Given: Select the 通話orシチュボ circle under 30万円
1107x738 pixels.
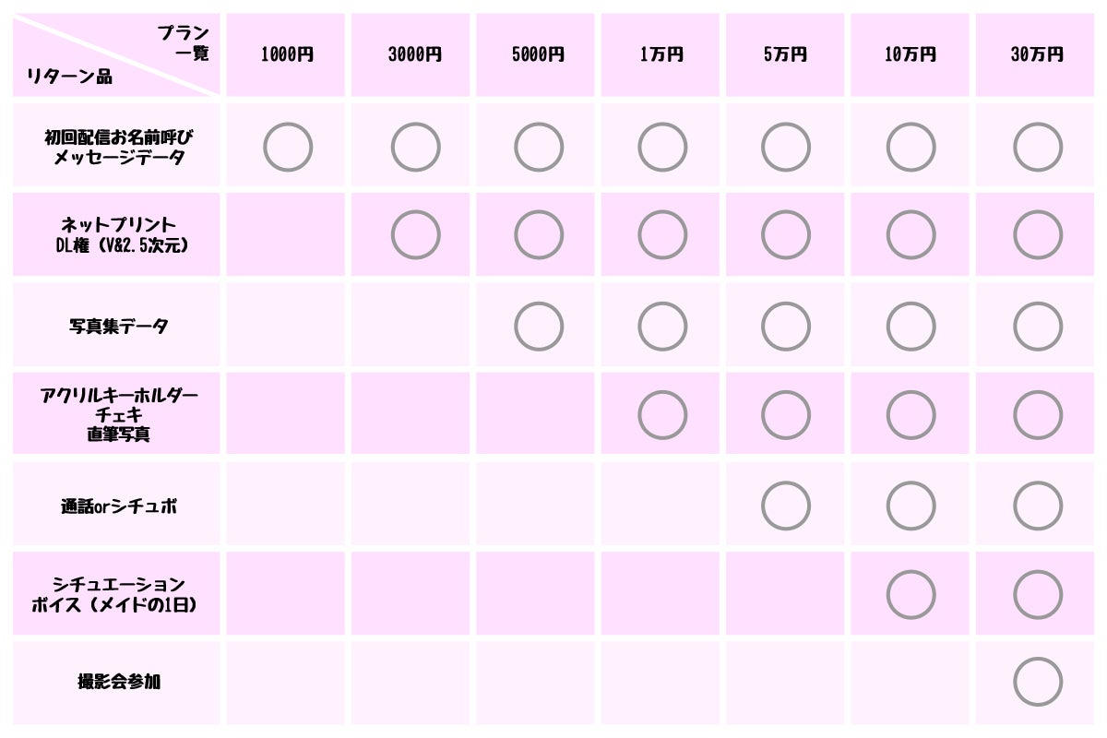Looking at the screenshot, I should pyautogui.click(x=1038, y=506).
